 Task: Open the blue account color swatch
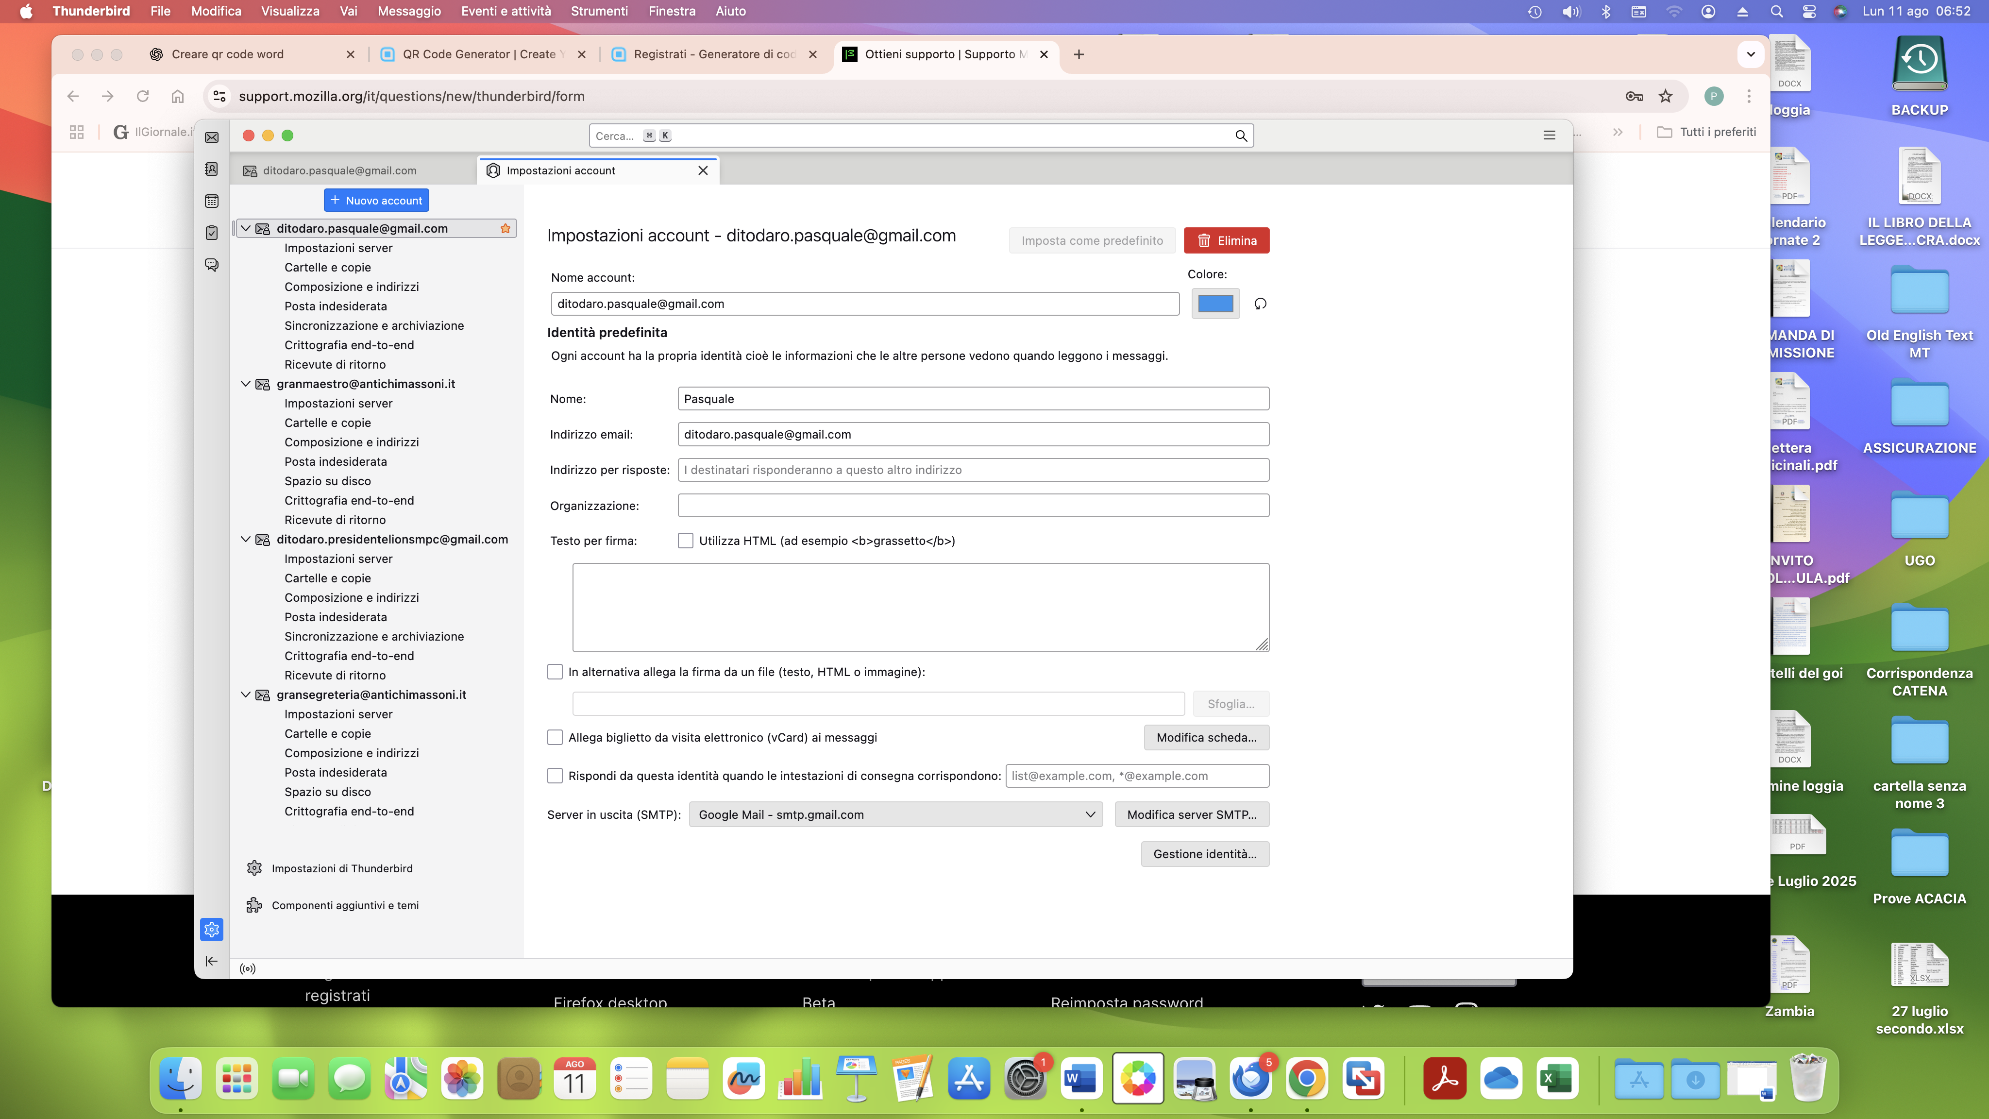click(x=1215, y=304)
